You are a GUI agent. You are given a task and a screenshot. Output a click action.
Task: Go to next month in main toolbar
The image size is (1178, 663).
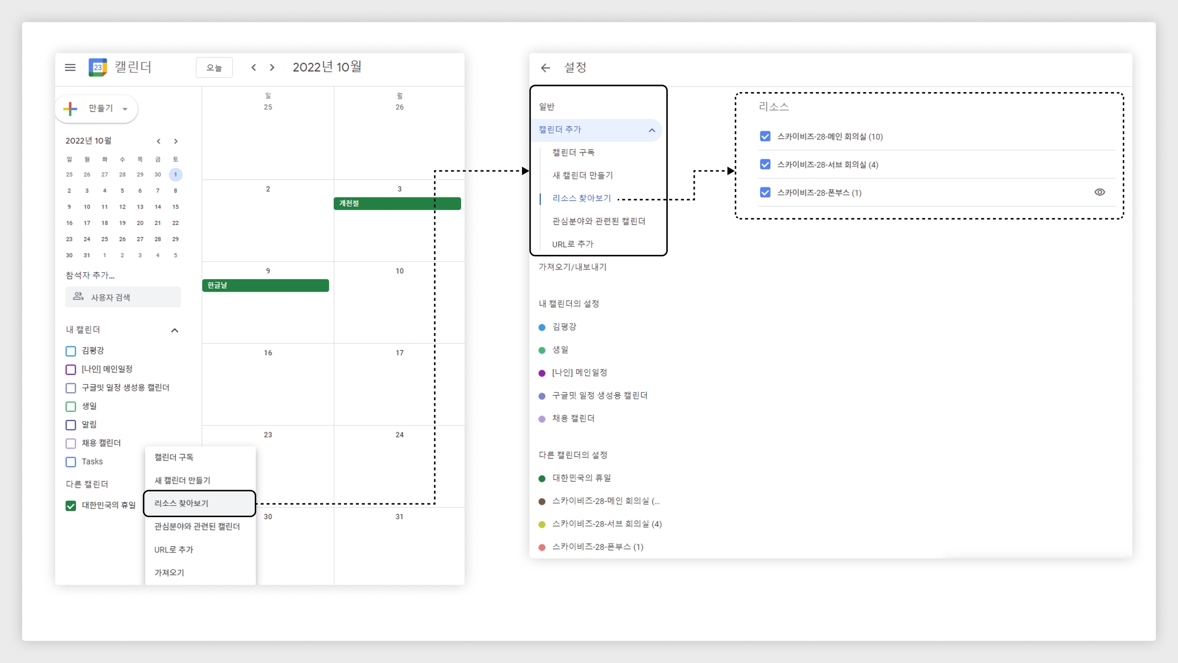(x=272, y=68)
